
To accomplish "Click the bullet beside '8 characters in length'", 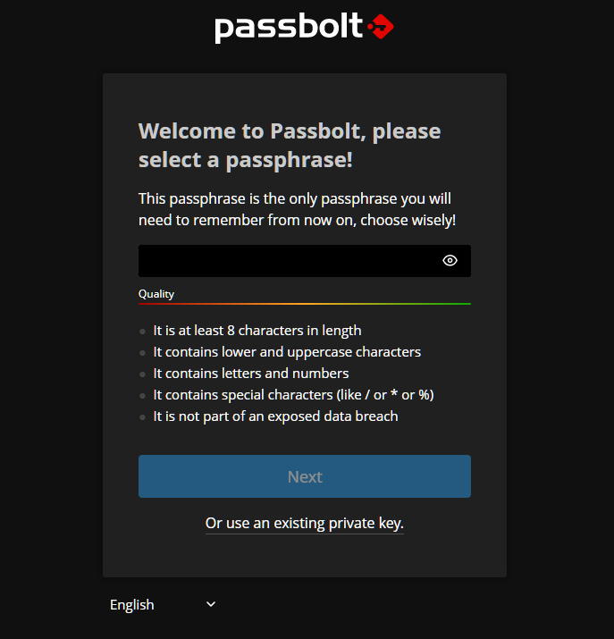I will [142, 332].
